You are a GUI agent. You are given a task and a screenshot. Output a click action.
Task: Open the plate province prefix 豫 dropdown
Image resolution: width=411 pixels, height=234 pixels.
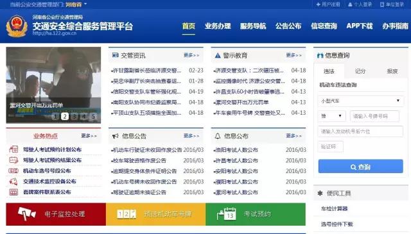[332, 116]
